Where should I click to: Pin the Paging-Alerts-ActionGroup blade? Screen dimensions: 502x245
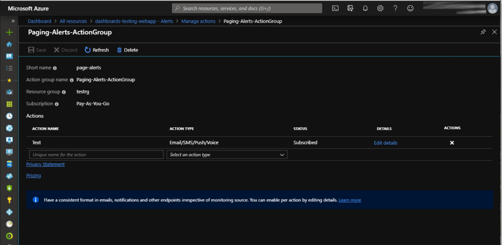[x=483, y=32]
